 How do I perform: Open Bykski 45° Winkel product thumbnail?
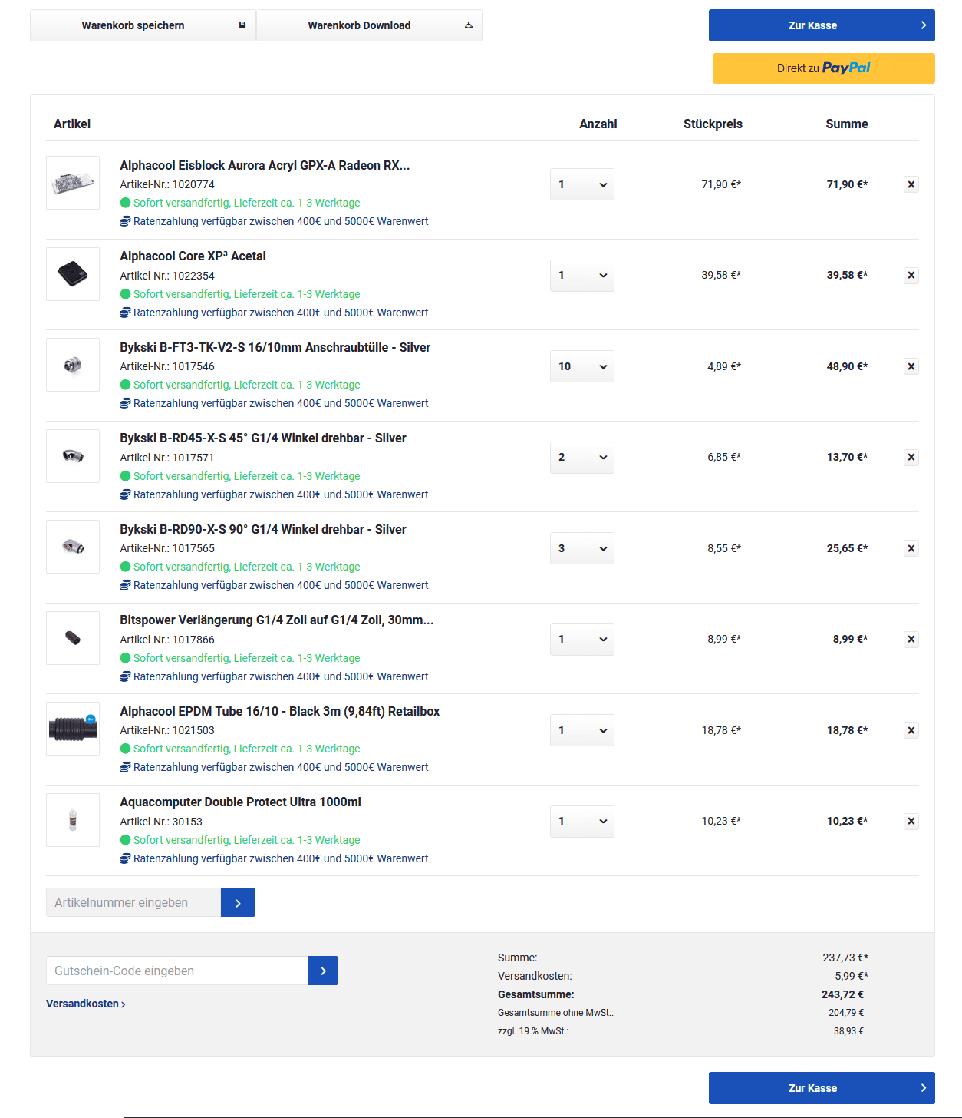pos(73,456)
